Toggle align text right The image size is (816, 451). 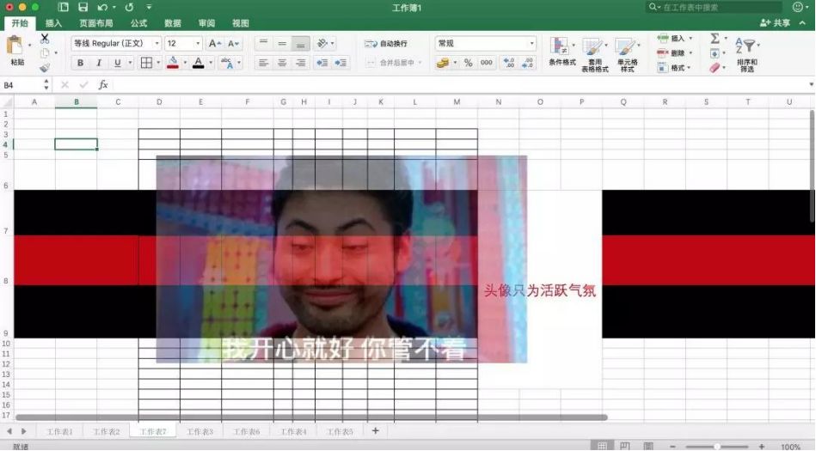301,63
